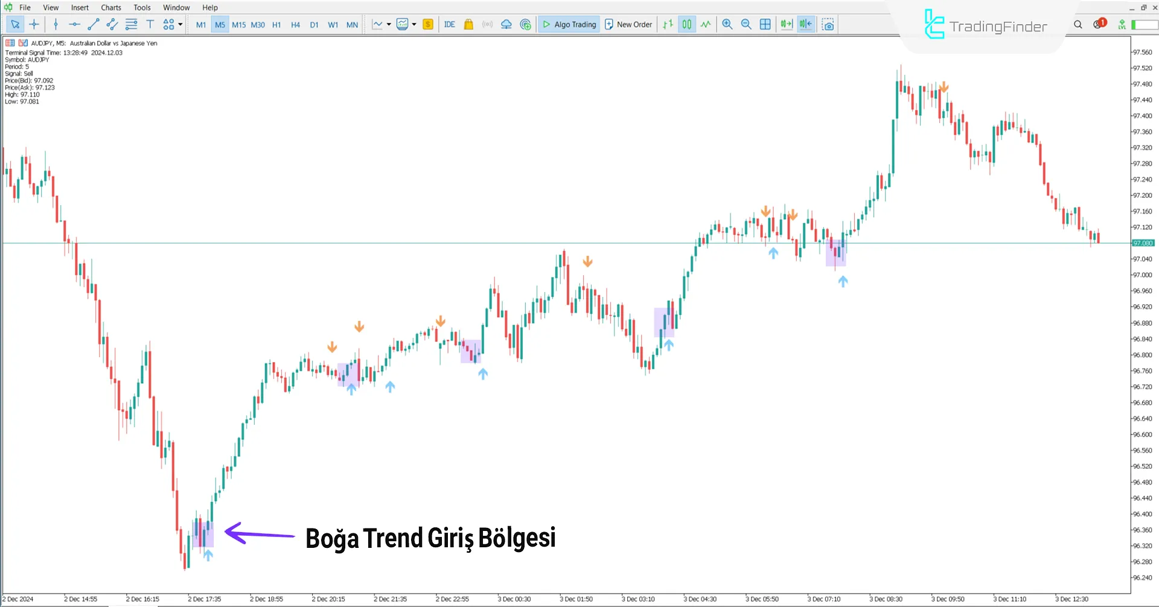Open MetaEditor via the IDE icon
The width and height of the screenshot is (1159, 607).
(x=449, y=24)
